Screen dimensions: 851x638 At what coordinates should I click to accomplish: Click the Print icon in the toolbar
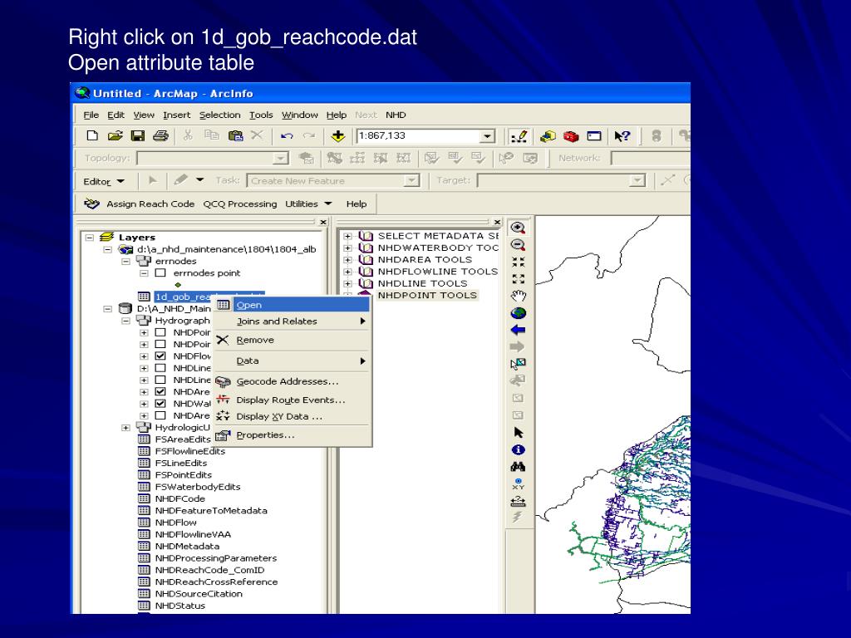click(160, 135)
